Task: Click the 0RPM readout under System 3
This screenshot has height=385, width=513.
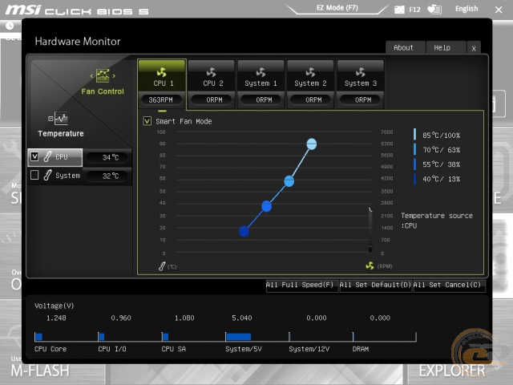Action: 361,99
